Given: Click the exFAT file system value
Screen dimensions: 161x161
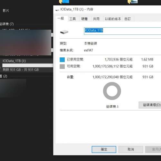Looking at the screenshot, I should (x=89, y=50).
